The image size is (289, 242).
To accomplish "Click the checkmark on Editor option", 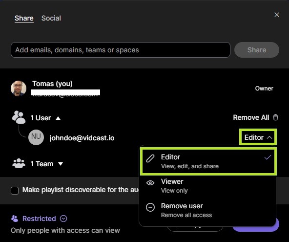I will click(x=268, y=157).
